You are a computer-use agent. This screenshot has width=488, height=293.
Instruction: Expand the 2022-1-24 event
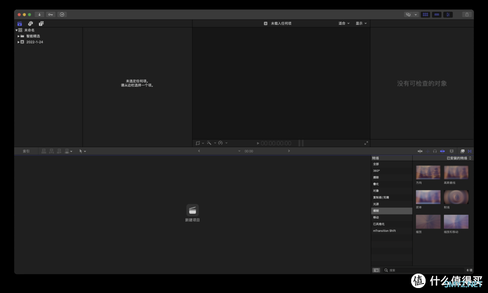pos(19,42)
